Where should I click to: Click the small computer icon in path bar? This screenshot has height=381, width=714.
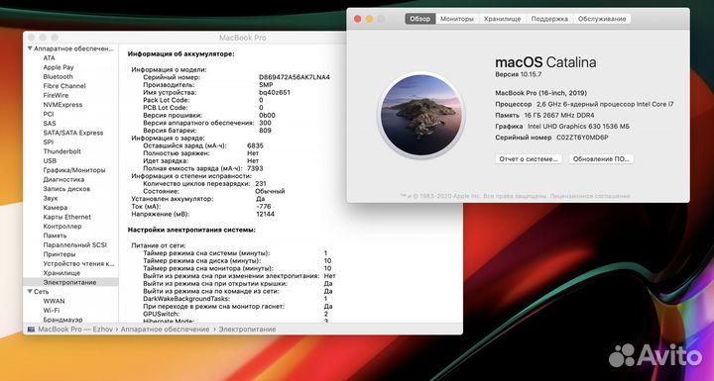pos(31,330)
